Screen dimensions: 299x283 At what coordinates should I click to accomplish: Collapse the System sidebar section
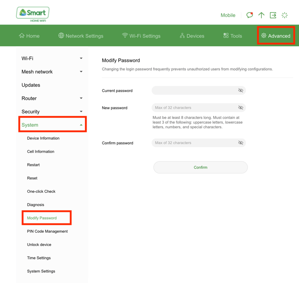(x=53, y=125)
